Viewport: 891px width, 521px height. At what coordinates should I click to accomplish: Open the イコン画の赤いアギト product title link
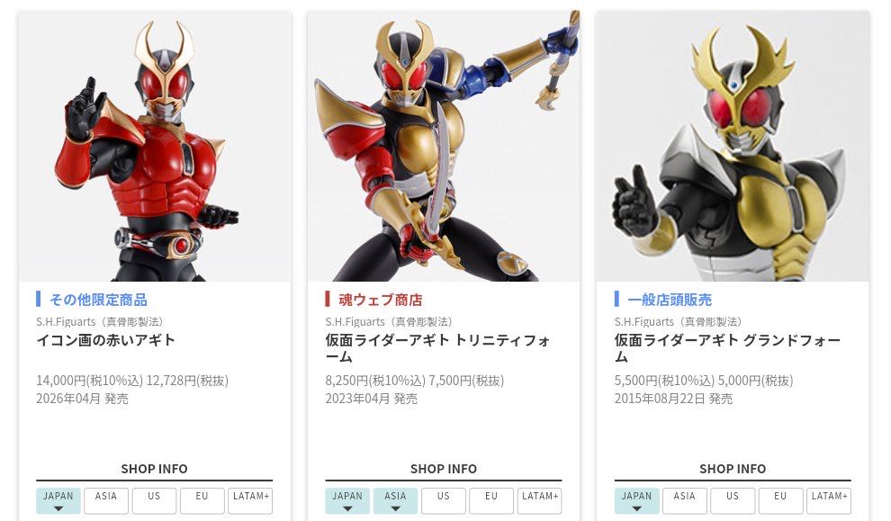105,340
